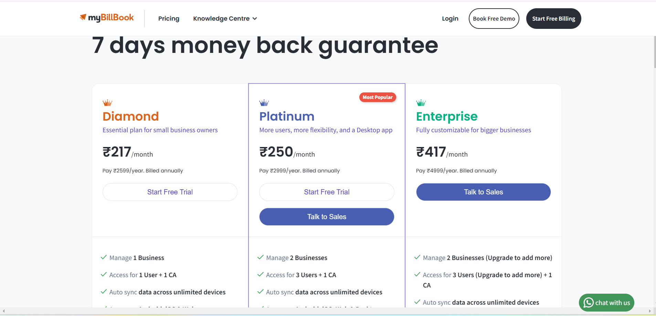Talk to Sales under Platinum plan
This screenshot has height=316, width=656.
tap(327, 217)
